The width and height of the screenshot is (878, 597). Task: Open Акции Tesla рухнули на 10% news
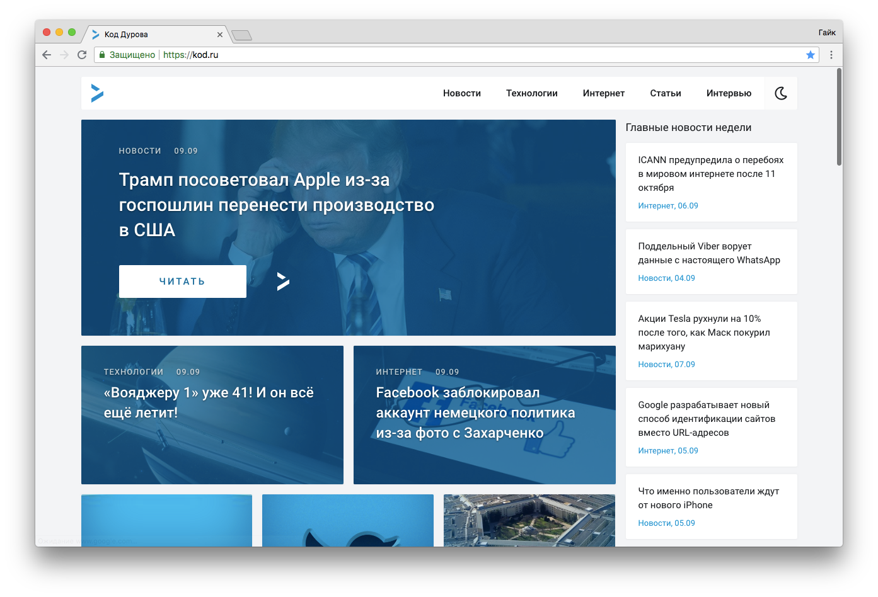pyautogui.click(x=704, y=333)
